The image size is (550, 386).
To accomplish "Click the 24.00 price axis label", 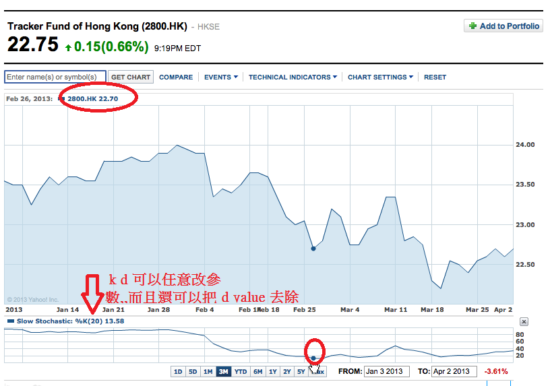I will 525,145.
